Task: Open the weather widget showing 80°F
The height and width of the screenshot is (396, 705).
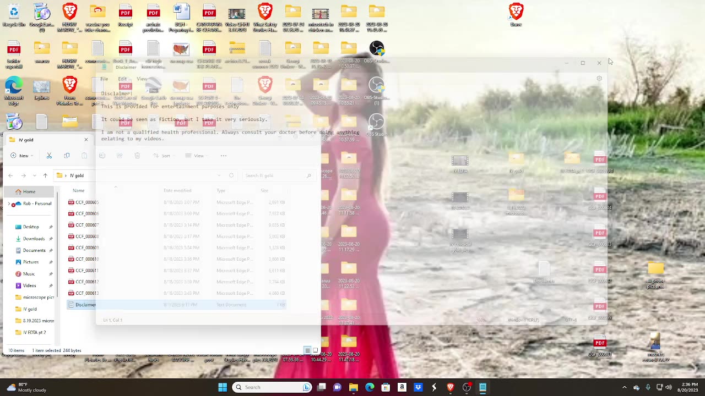Action: tap(26, 387)
